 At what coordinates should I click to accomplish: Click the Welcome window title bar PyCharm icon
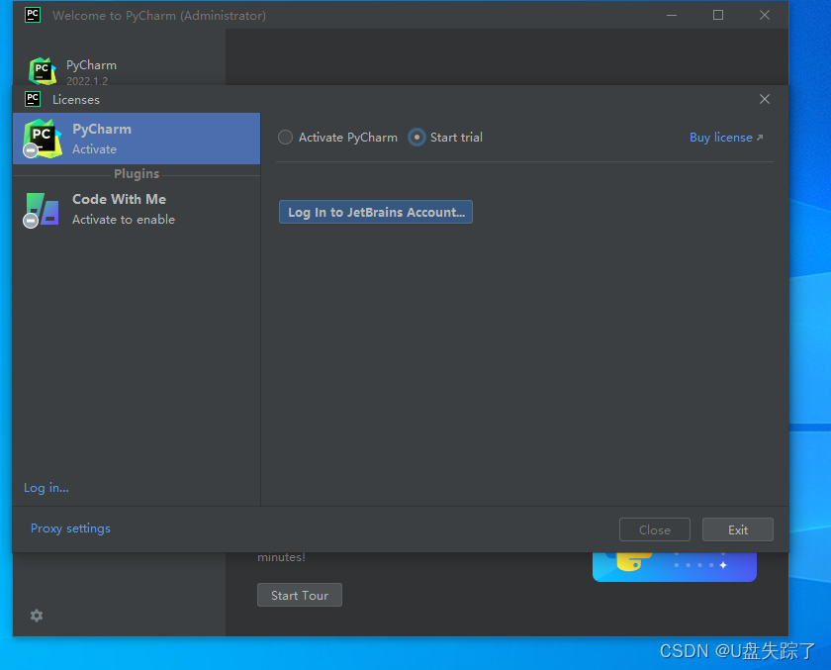coord(33,15)
